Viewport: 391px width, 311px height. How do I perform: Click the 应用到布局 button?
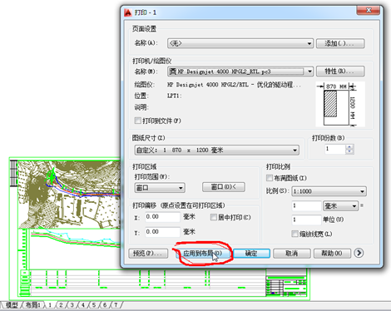(x=203, y=253)
